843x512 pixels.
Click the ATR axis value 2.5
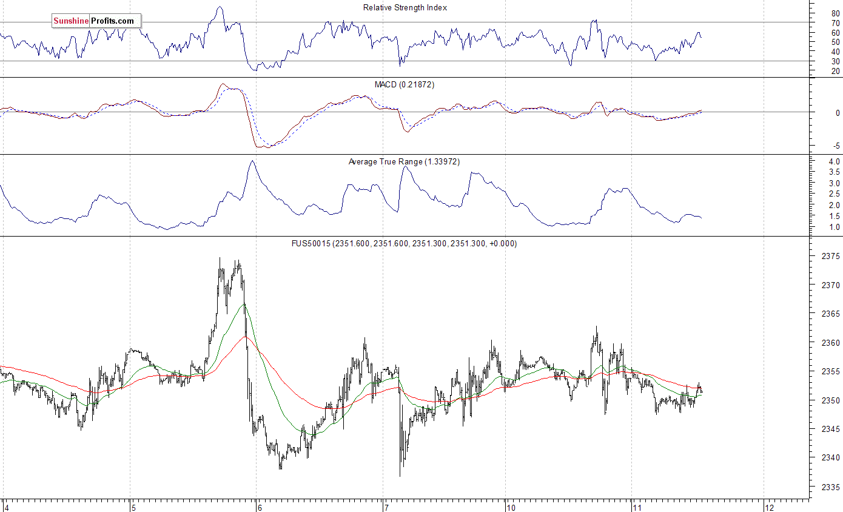click(x=834, y=194)
